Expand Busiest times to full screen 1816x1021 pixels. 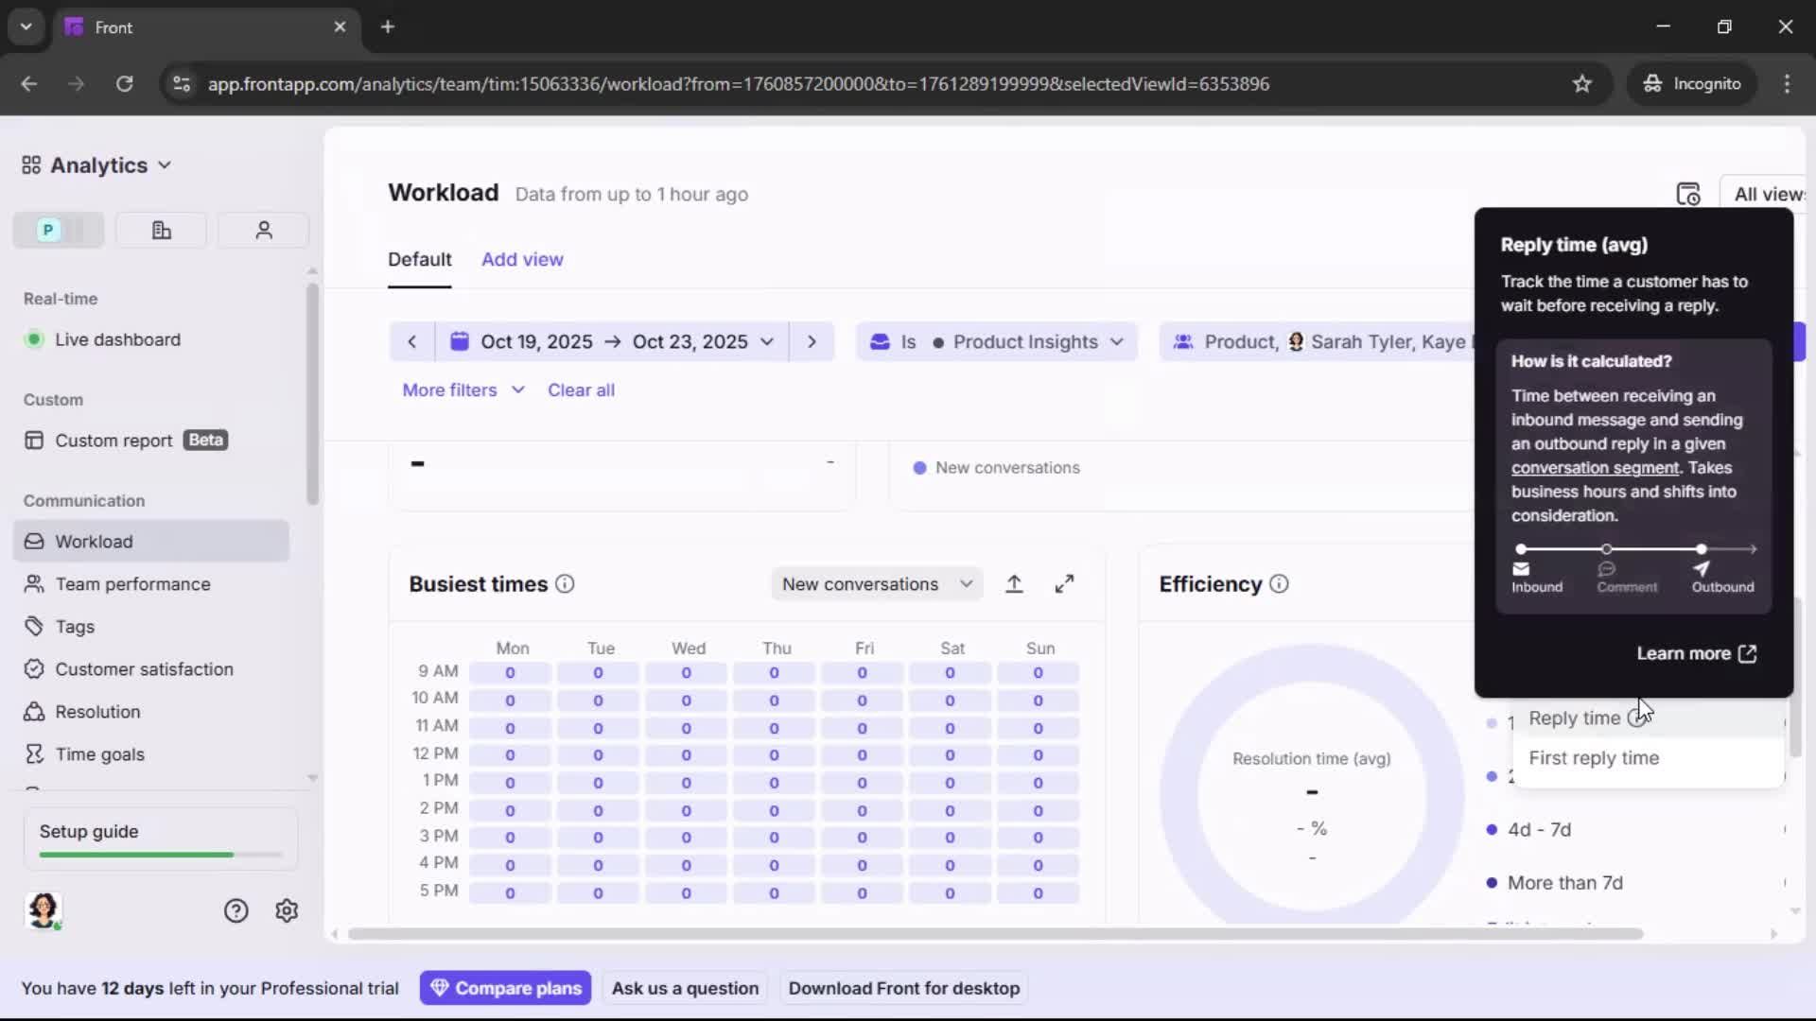tap(1065, 583)
